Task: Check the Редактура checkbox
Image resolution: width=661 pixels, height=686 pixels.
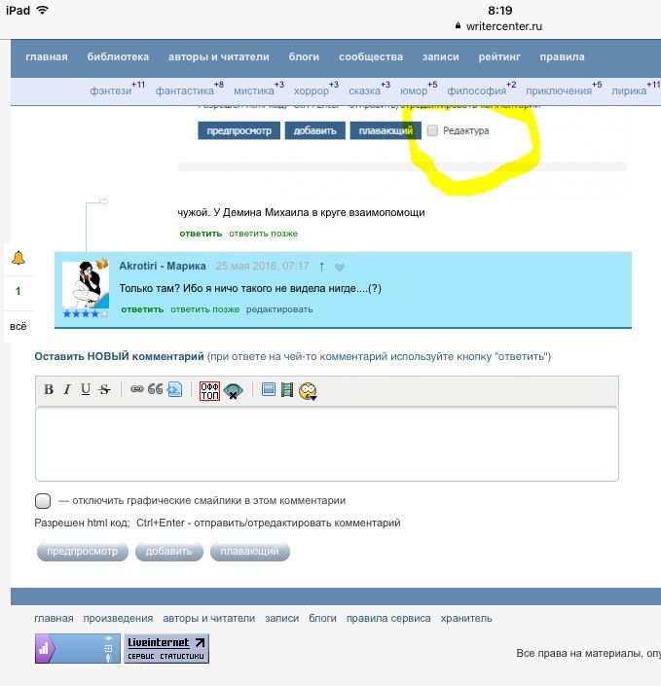Action: pyautogui.click(x=433, y=130)
